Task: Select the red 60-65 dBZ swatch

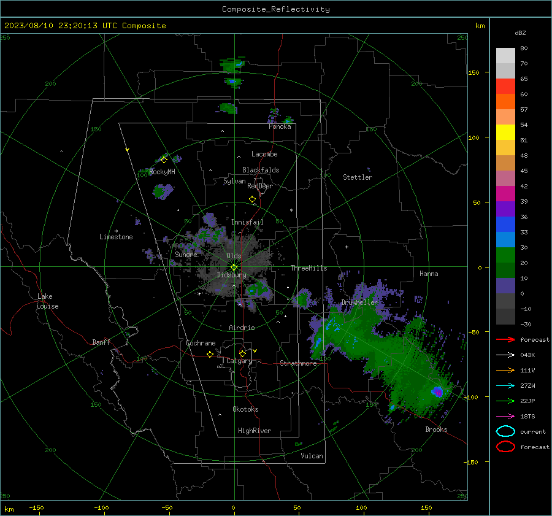Action: coord(505,87)
